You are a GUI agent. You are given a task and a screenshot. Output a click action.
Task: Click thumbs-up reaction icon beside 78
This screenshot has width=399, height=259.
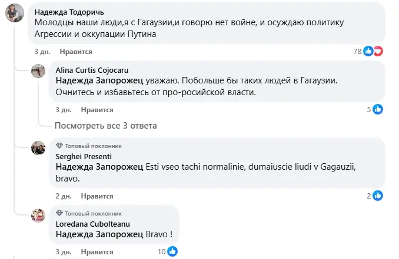[x=368, y=51]
